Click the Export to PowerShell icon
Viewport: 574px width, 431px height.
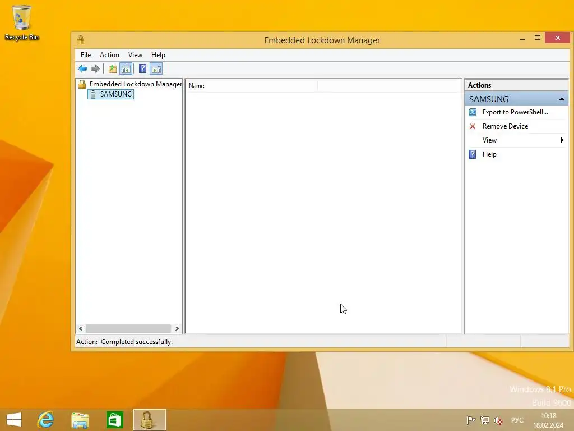coord(473,112)
